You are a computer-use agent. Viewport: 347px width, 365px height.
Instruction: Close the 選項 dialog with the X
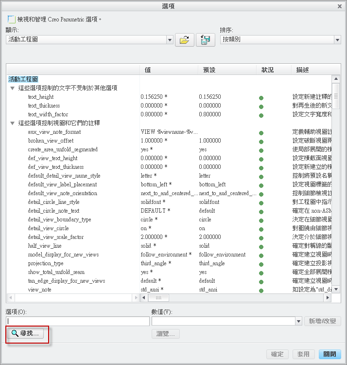pyautogui.click(x=340, y=6)
